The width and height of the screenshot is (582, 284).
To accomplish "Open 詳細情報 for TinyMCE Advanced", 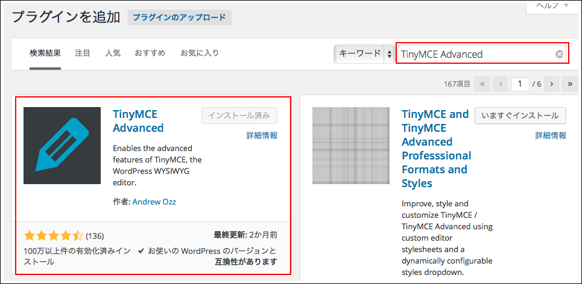I will click(262, 135).
